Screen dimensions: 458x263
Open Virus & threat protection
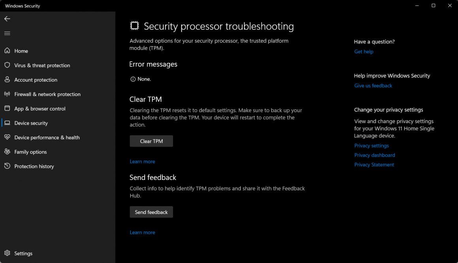click(x=42, y=65)
